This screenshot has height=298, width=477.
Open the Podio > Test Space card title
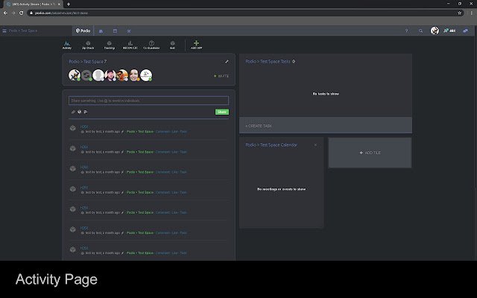(88, 62)
